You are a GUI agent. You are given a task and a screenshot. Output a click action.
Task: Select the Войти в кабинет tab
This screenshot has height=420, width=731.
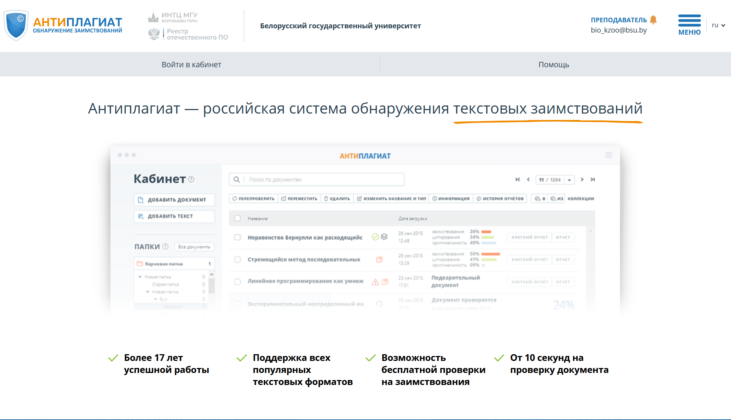click(191, 64)
